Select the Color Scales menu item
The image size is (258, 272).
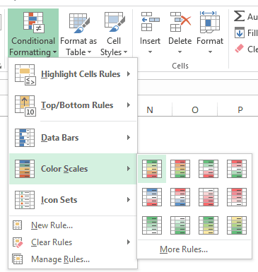73,169
